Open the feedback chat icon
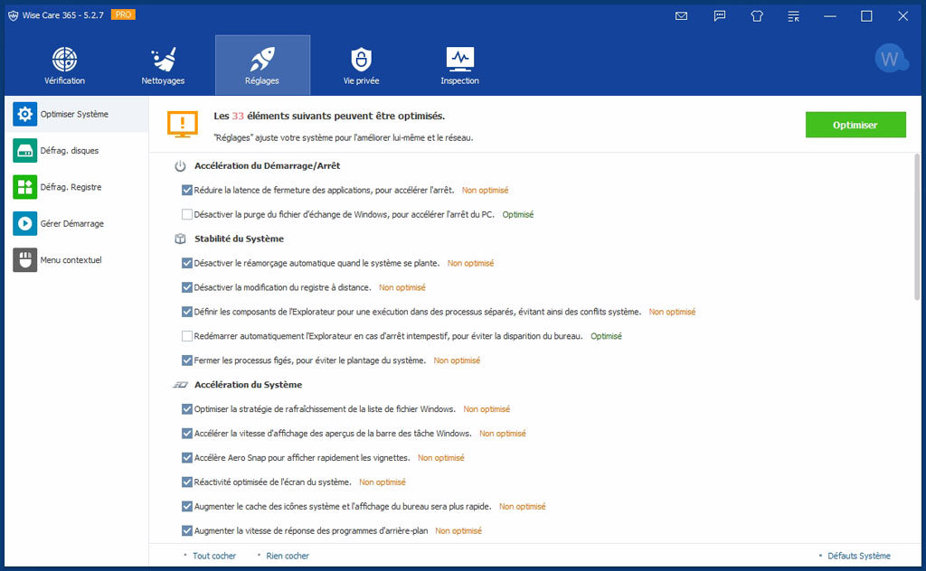Viewport: 926px width, 571px height. pyautogui.click(x=719, y=16)
